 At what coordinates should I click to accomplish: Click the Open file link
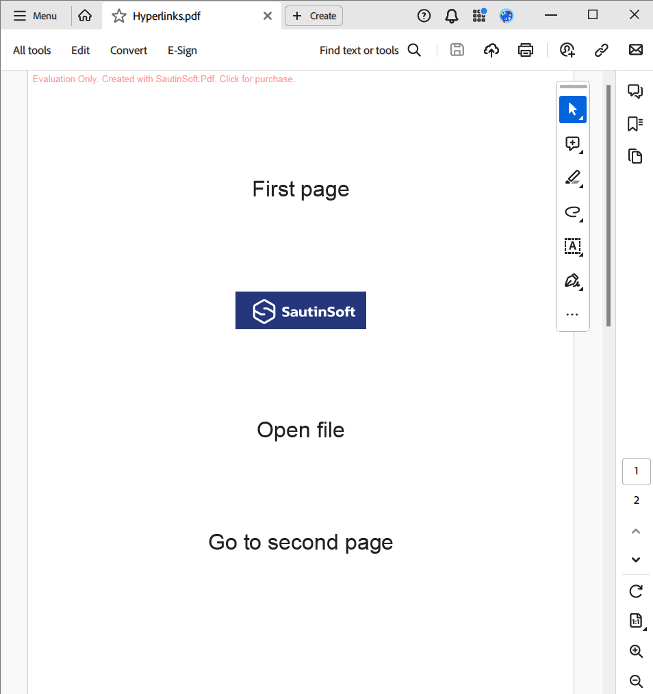(x=300, y=430)
